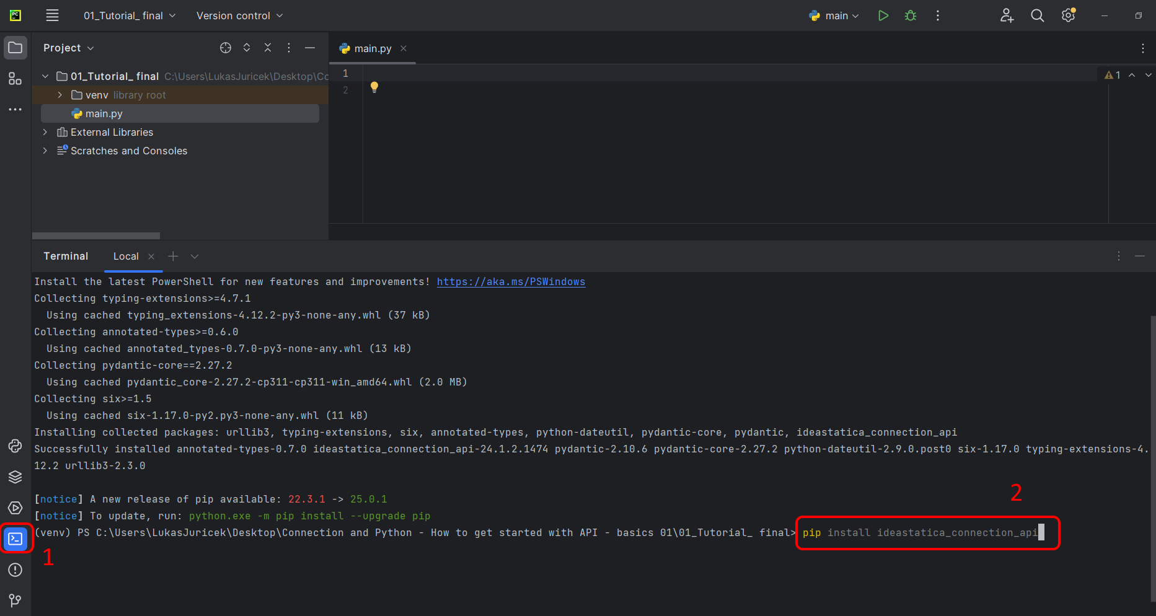This screenshot has width=1156, height=616.
Task: Open the PSWindows link in the terminal
Action: [511, 281]
